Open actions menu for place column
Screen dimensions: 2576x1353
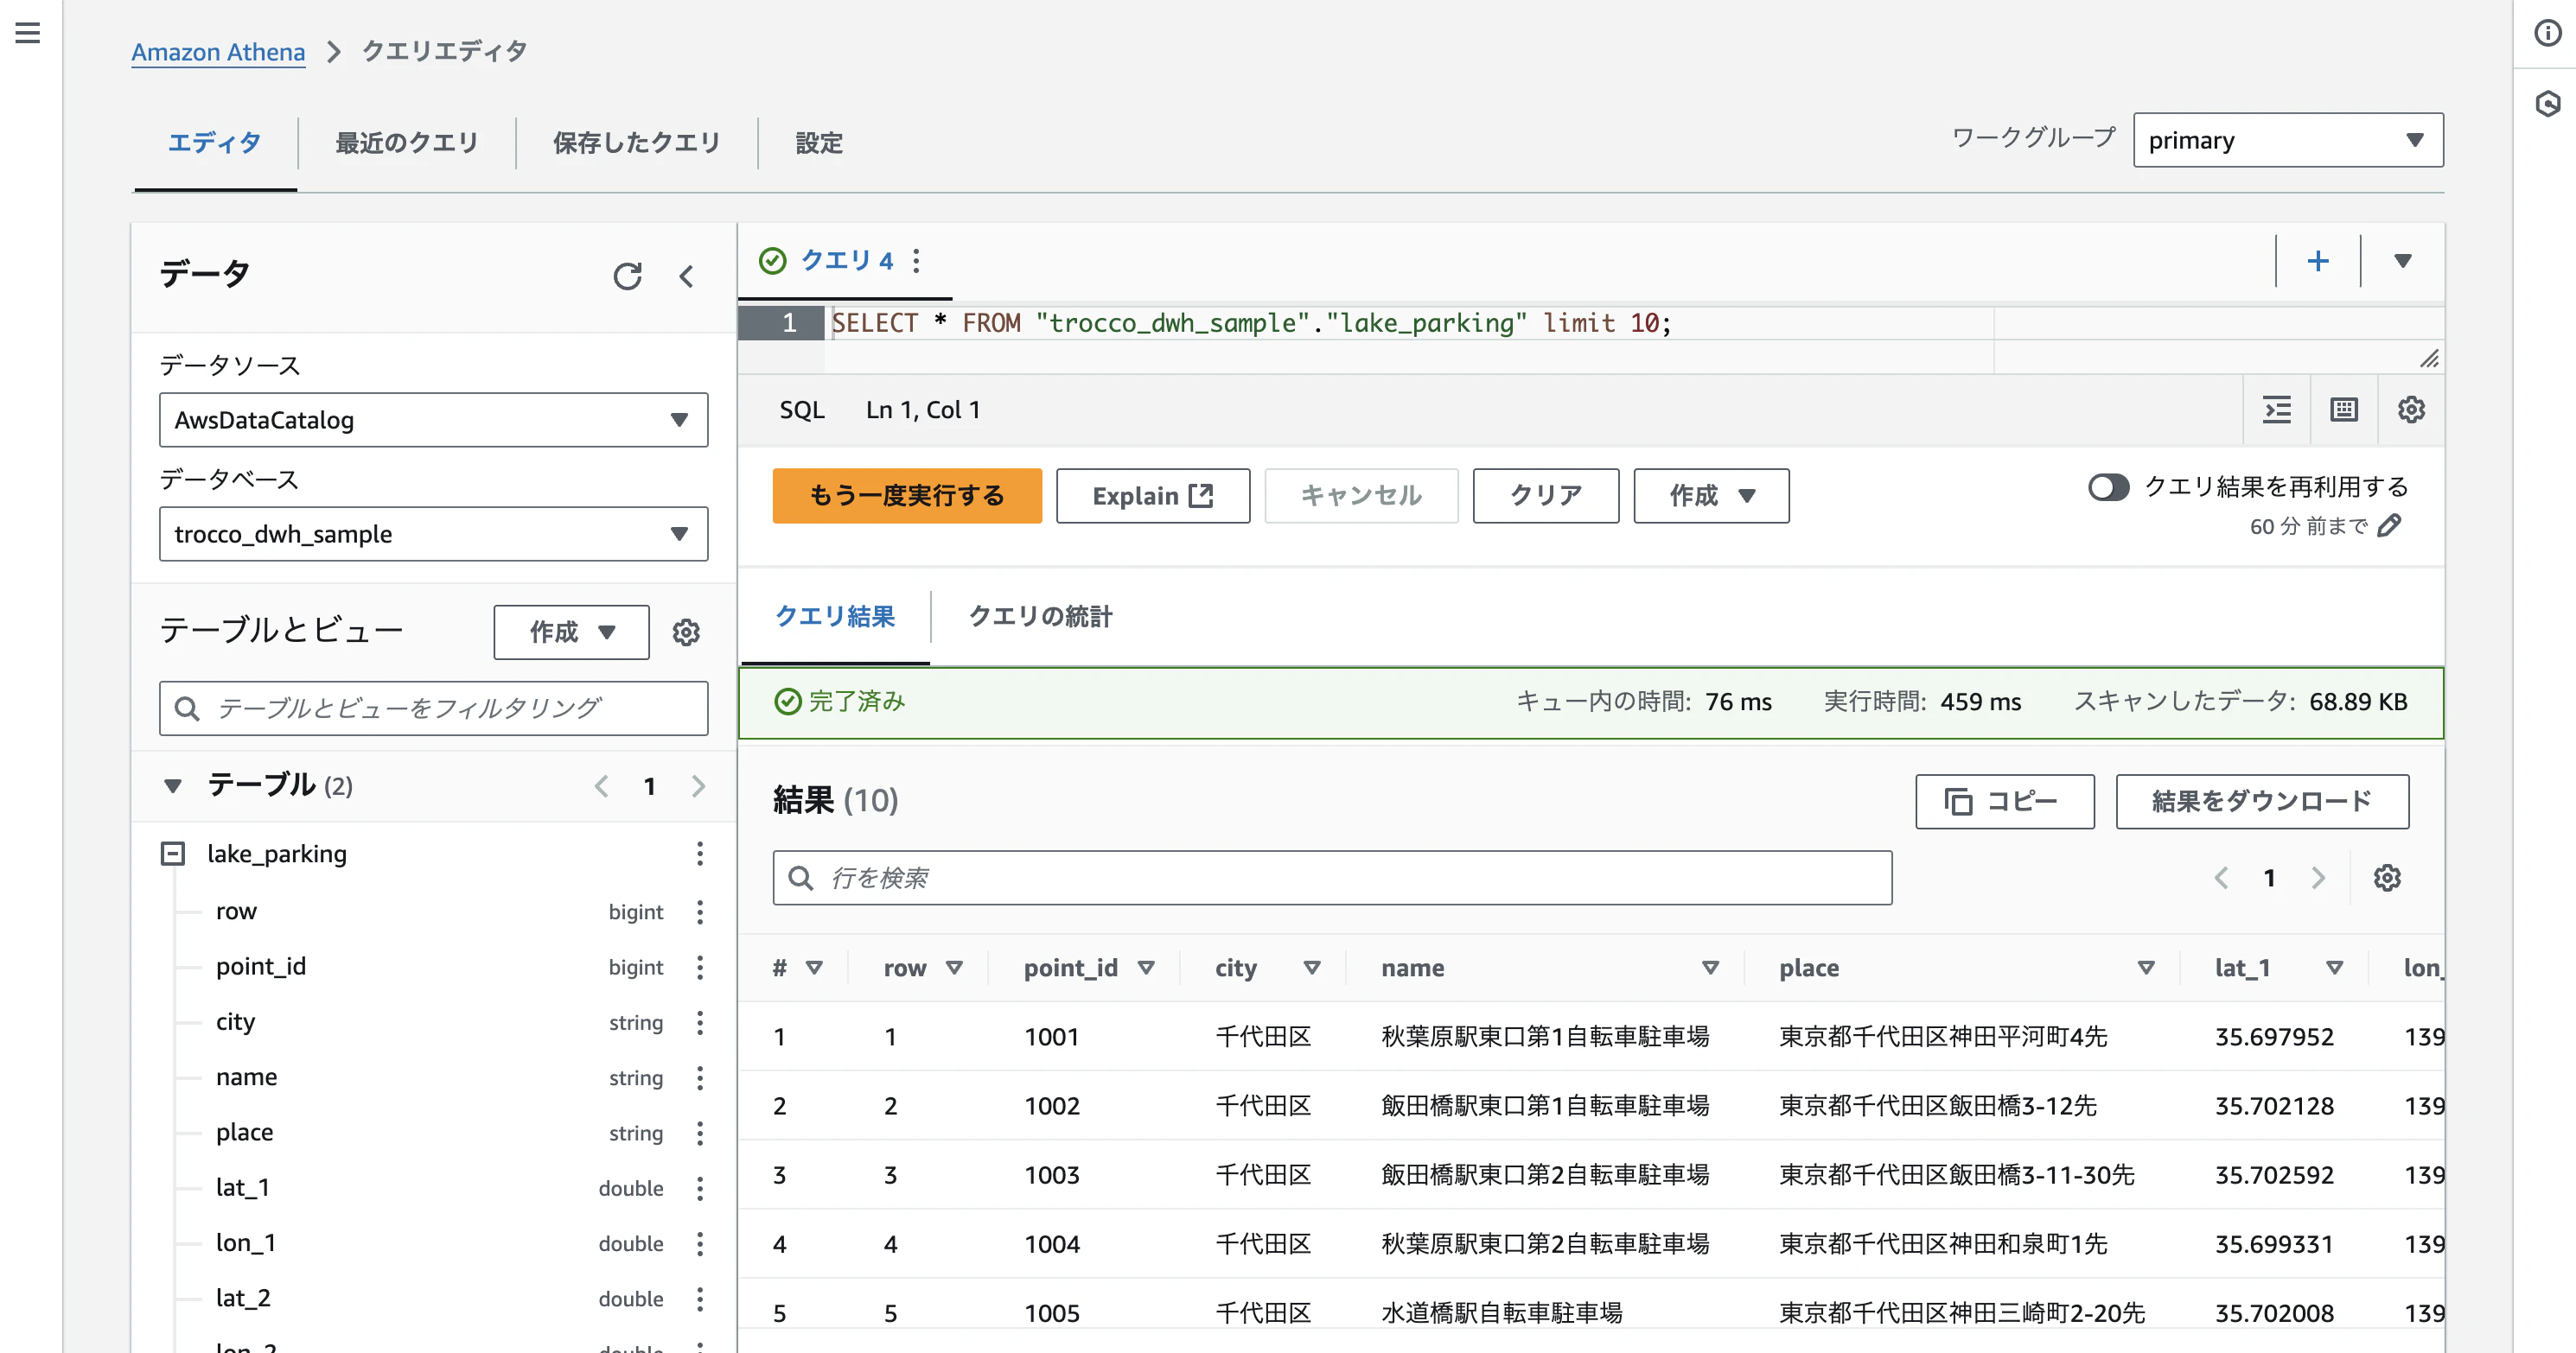pyautogui.click(x=700, y=1134)
